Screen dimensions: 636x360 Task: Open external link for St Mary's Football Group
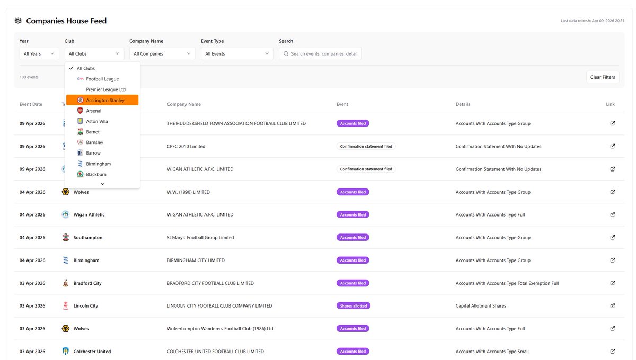coord(613,237)
